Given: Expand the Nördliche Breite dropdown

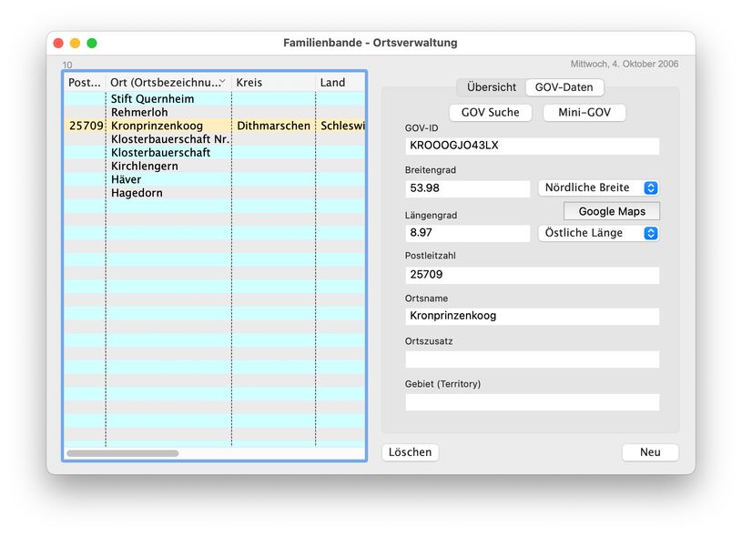Looking at the screenshot, I should pyautogui.click(x=597, y=187).
